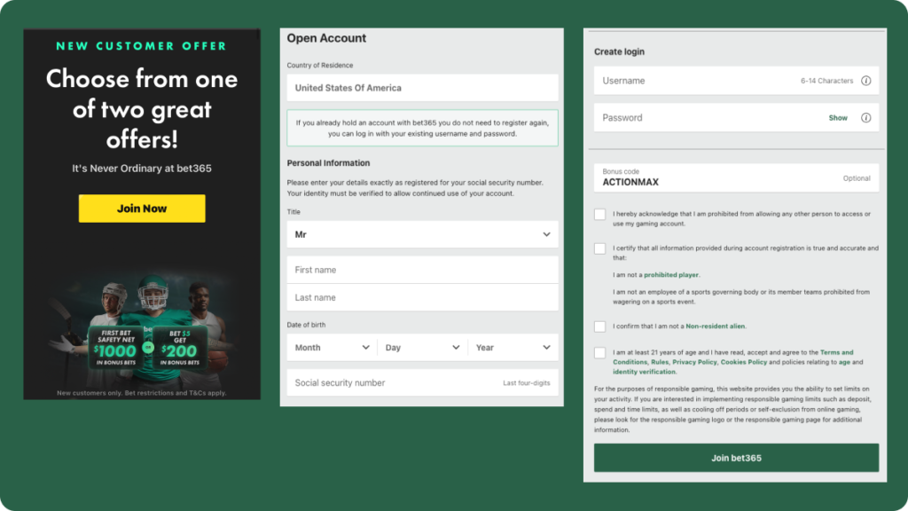Viewport: 908px width, 511px height.
Task: Tick the information is true and accurate checkbox
Action: click(600, 248)
